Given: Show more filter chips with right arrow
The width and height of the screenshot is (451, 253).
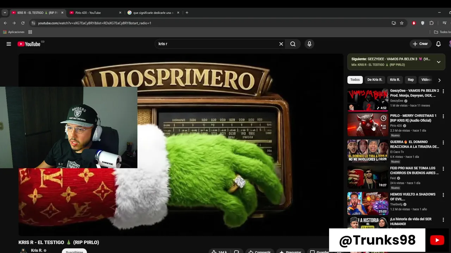Looking at the screenshot, I should pos(439,80).
